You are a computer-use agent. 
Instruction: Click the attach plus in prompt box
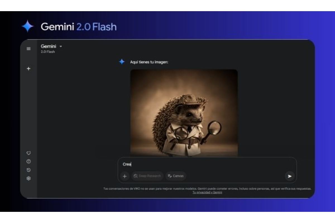[x=125, y=176]
